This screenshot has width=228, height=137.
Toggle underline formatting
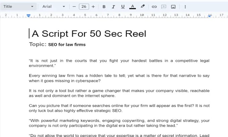[x=123, y=6]
